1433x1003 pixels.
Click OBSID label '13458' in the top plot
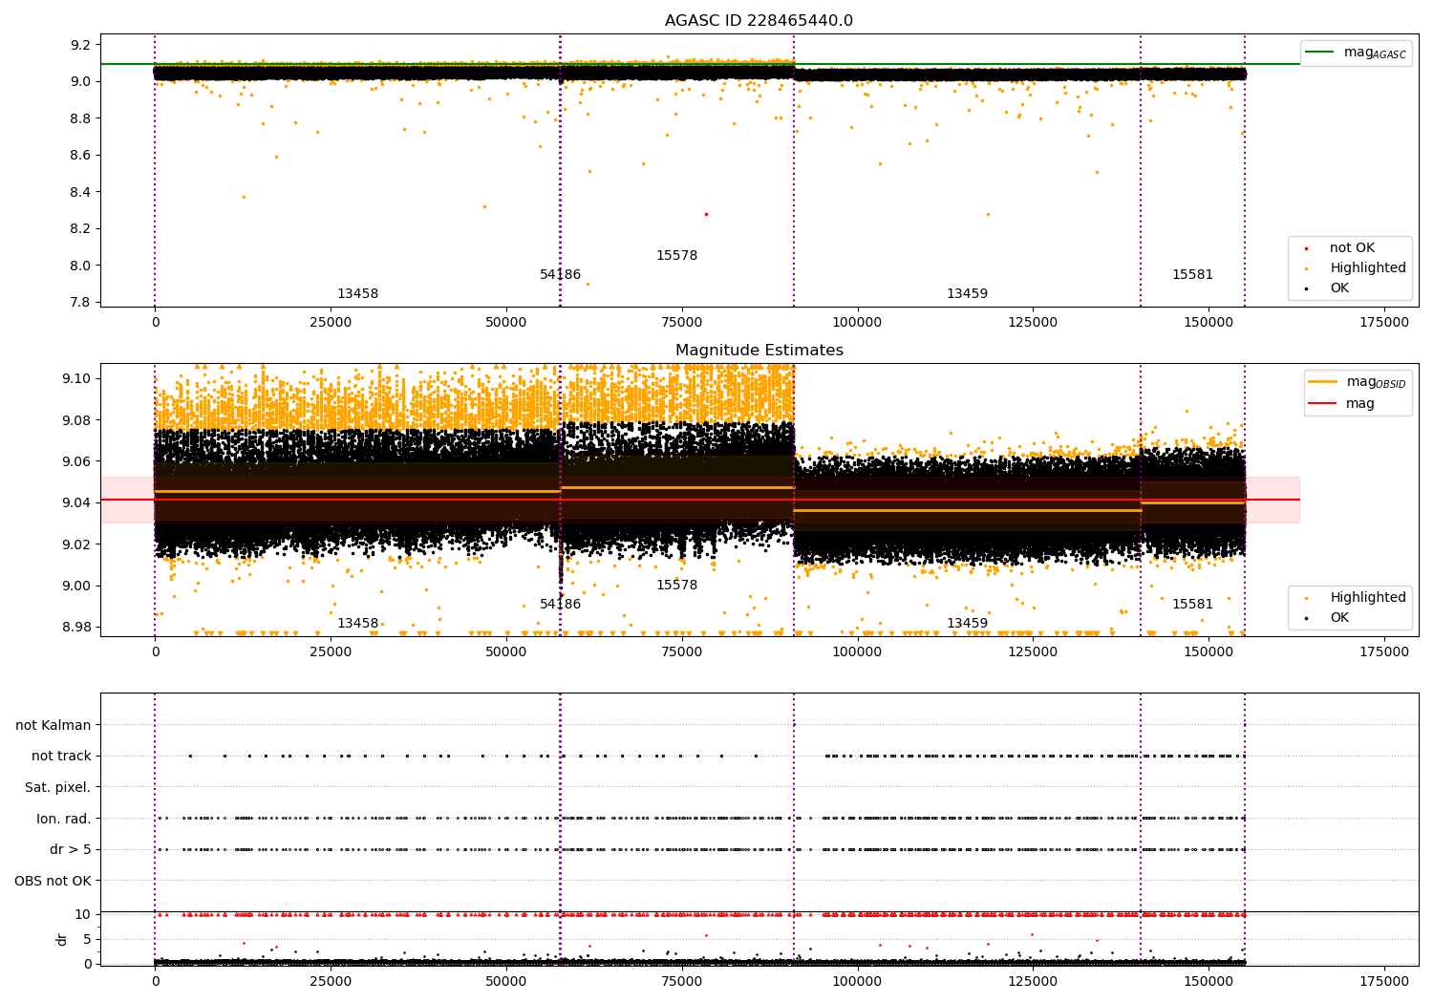coord(357,294)
